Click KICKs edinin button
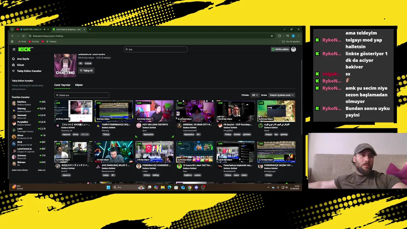This screenshot has height=229, width=407. click(x=280, y=49)
